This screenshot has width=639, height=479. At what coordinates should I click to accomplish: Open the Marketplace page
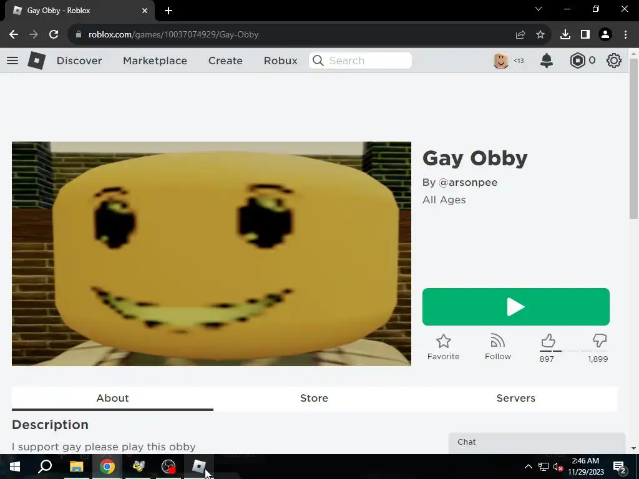155,60
